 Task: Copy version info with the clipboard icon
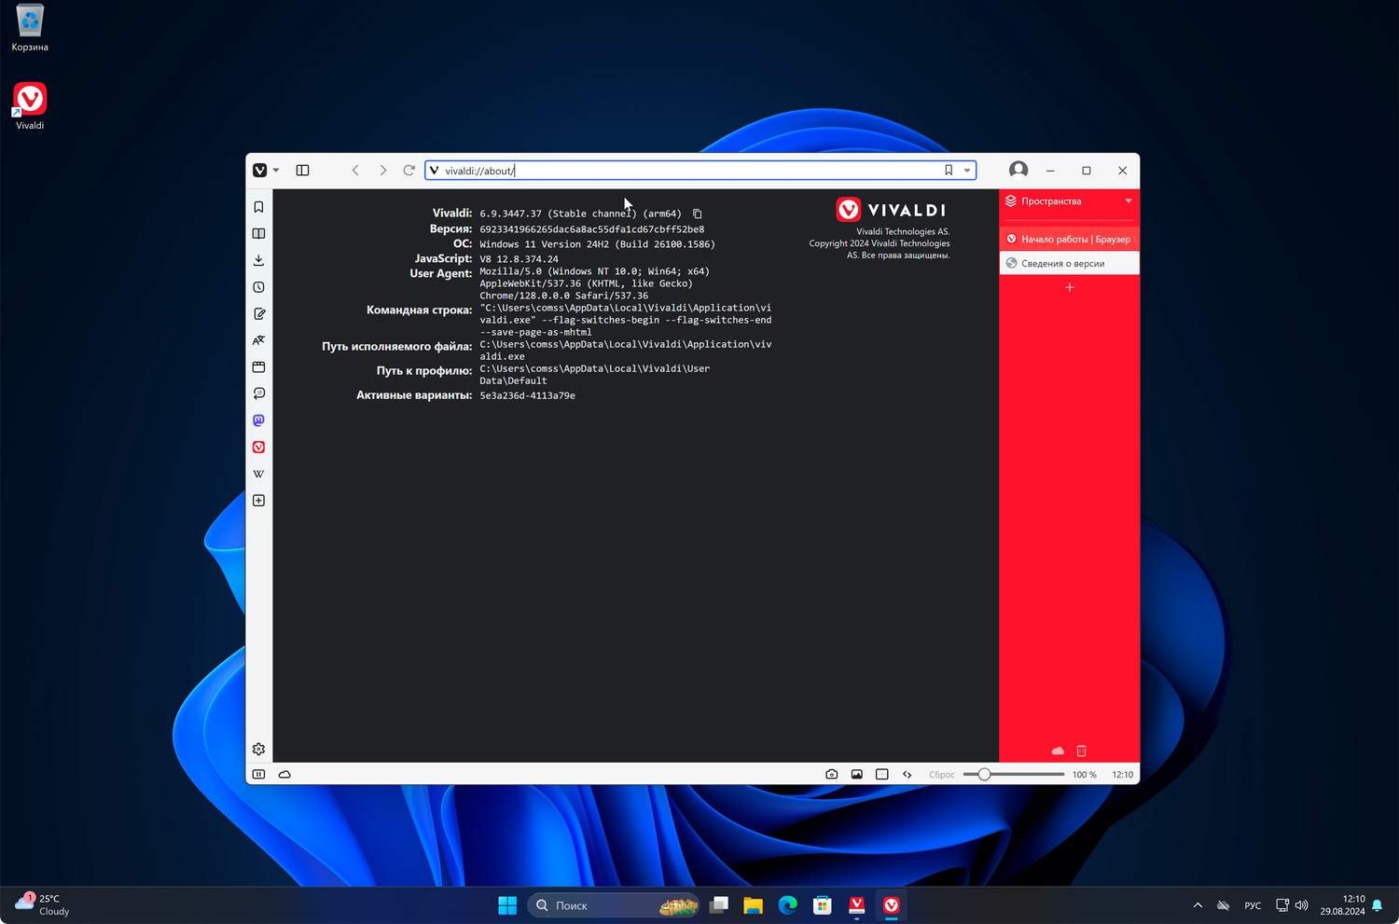tap(698, 214)
